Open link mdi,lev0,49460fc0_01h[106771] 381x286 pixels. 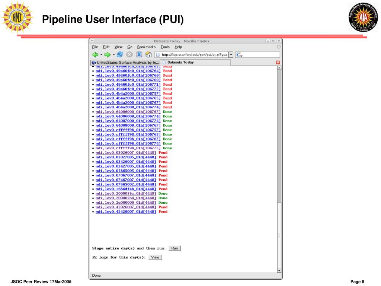click(x=128, y=85)
